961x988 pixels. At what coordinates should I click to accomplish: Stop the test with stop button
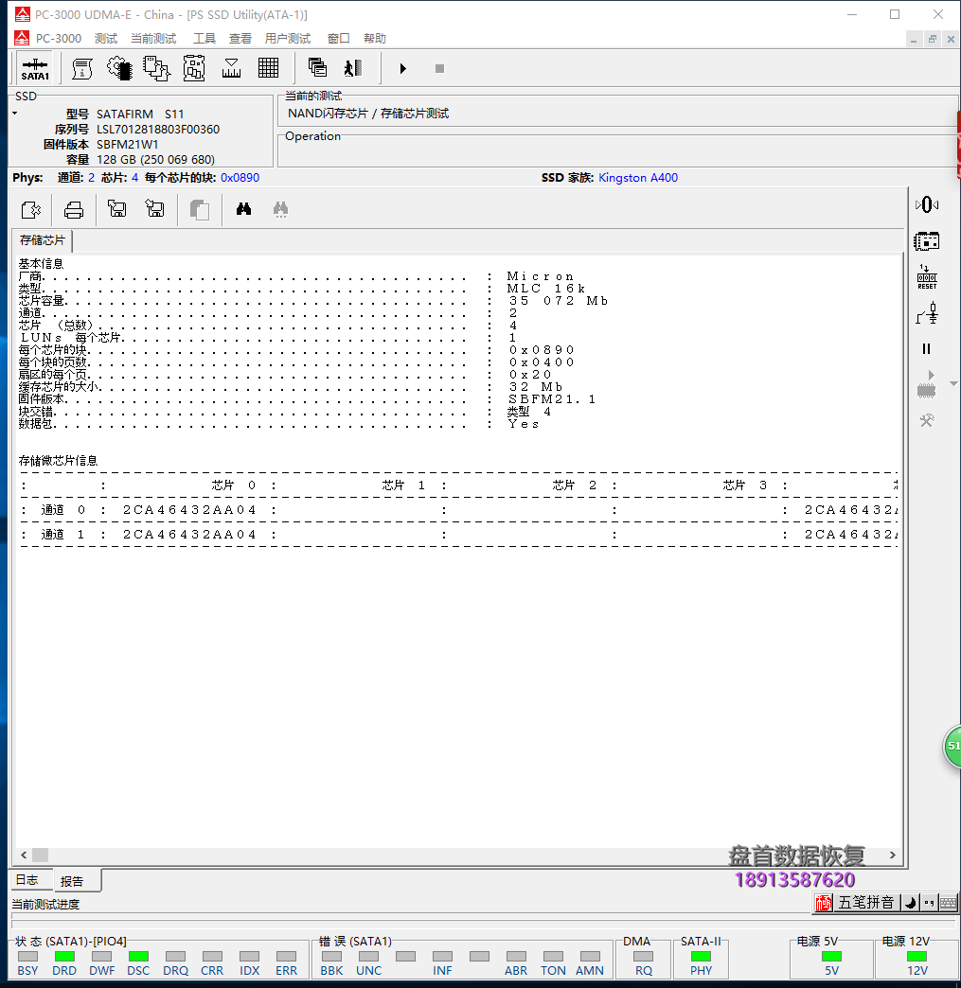click(x=440, y=68)
